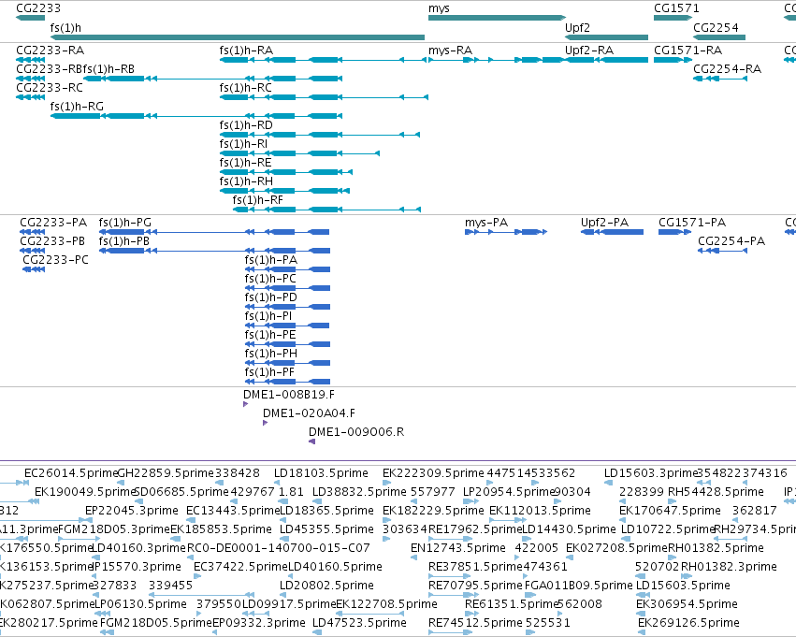The image size is (796, 637).
Task: Pick EST label FGA011B09.5prime
Action: [x=578, y=586]
